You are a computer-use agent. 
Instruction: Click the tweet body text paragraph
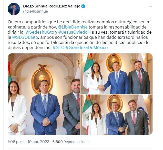point(80,35)
